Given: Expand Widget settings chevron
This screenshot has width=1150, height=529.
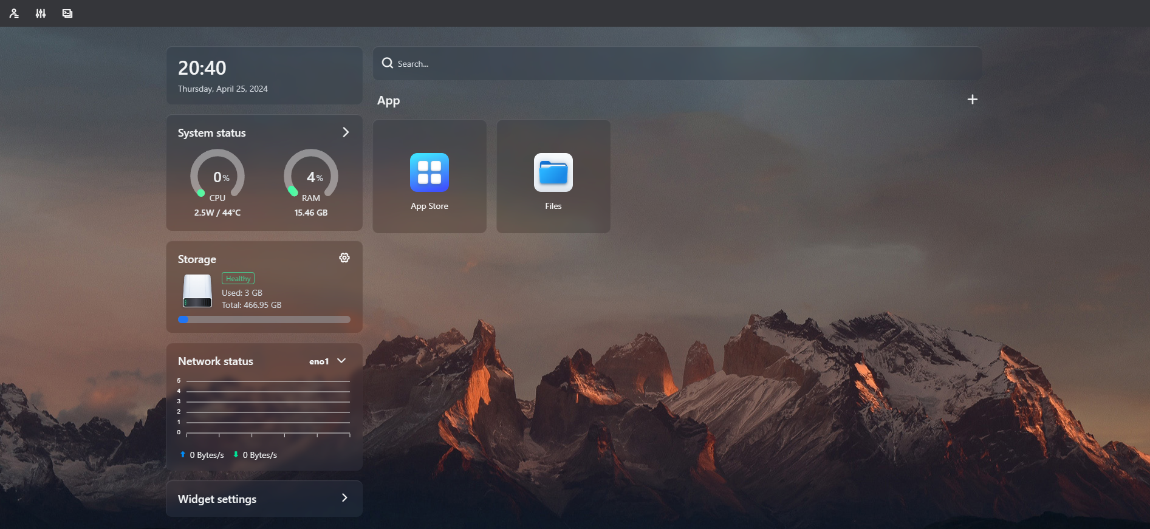Looking at the screenshot, I should tap(344, 498).
